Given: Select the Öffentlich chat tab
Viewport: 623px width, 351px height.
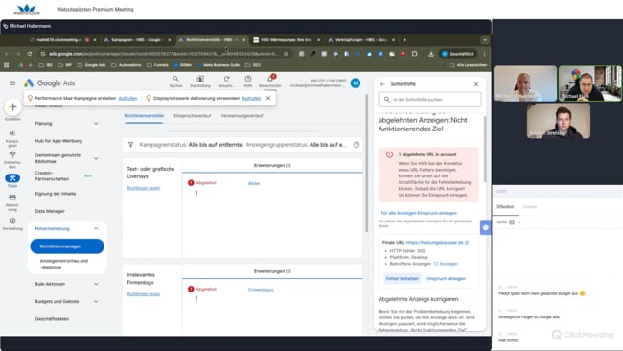Looking at the screenshot, I should 505,207.
